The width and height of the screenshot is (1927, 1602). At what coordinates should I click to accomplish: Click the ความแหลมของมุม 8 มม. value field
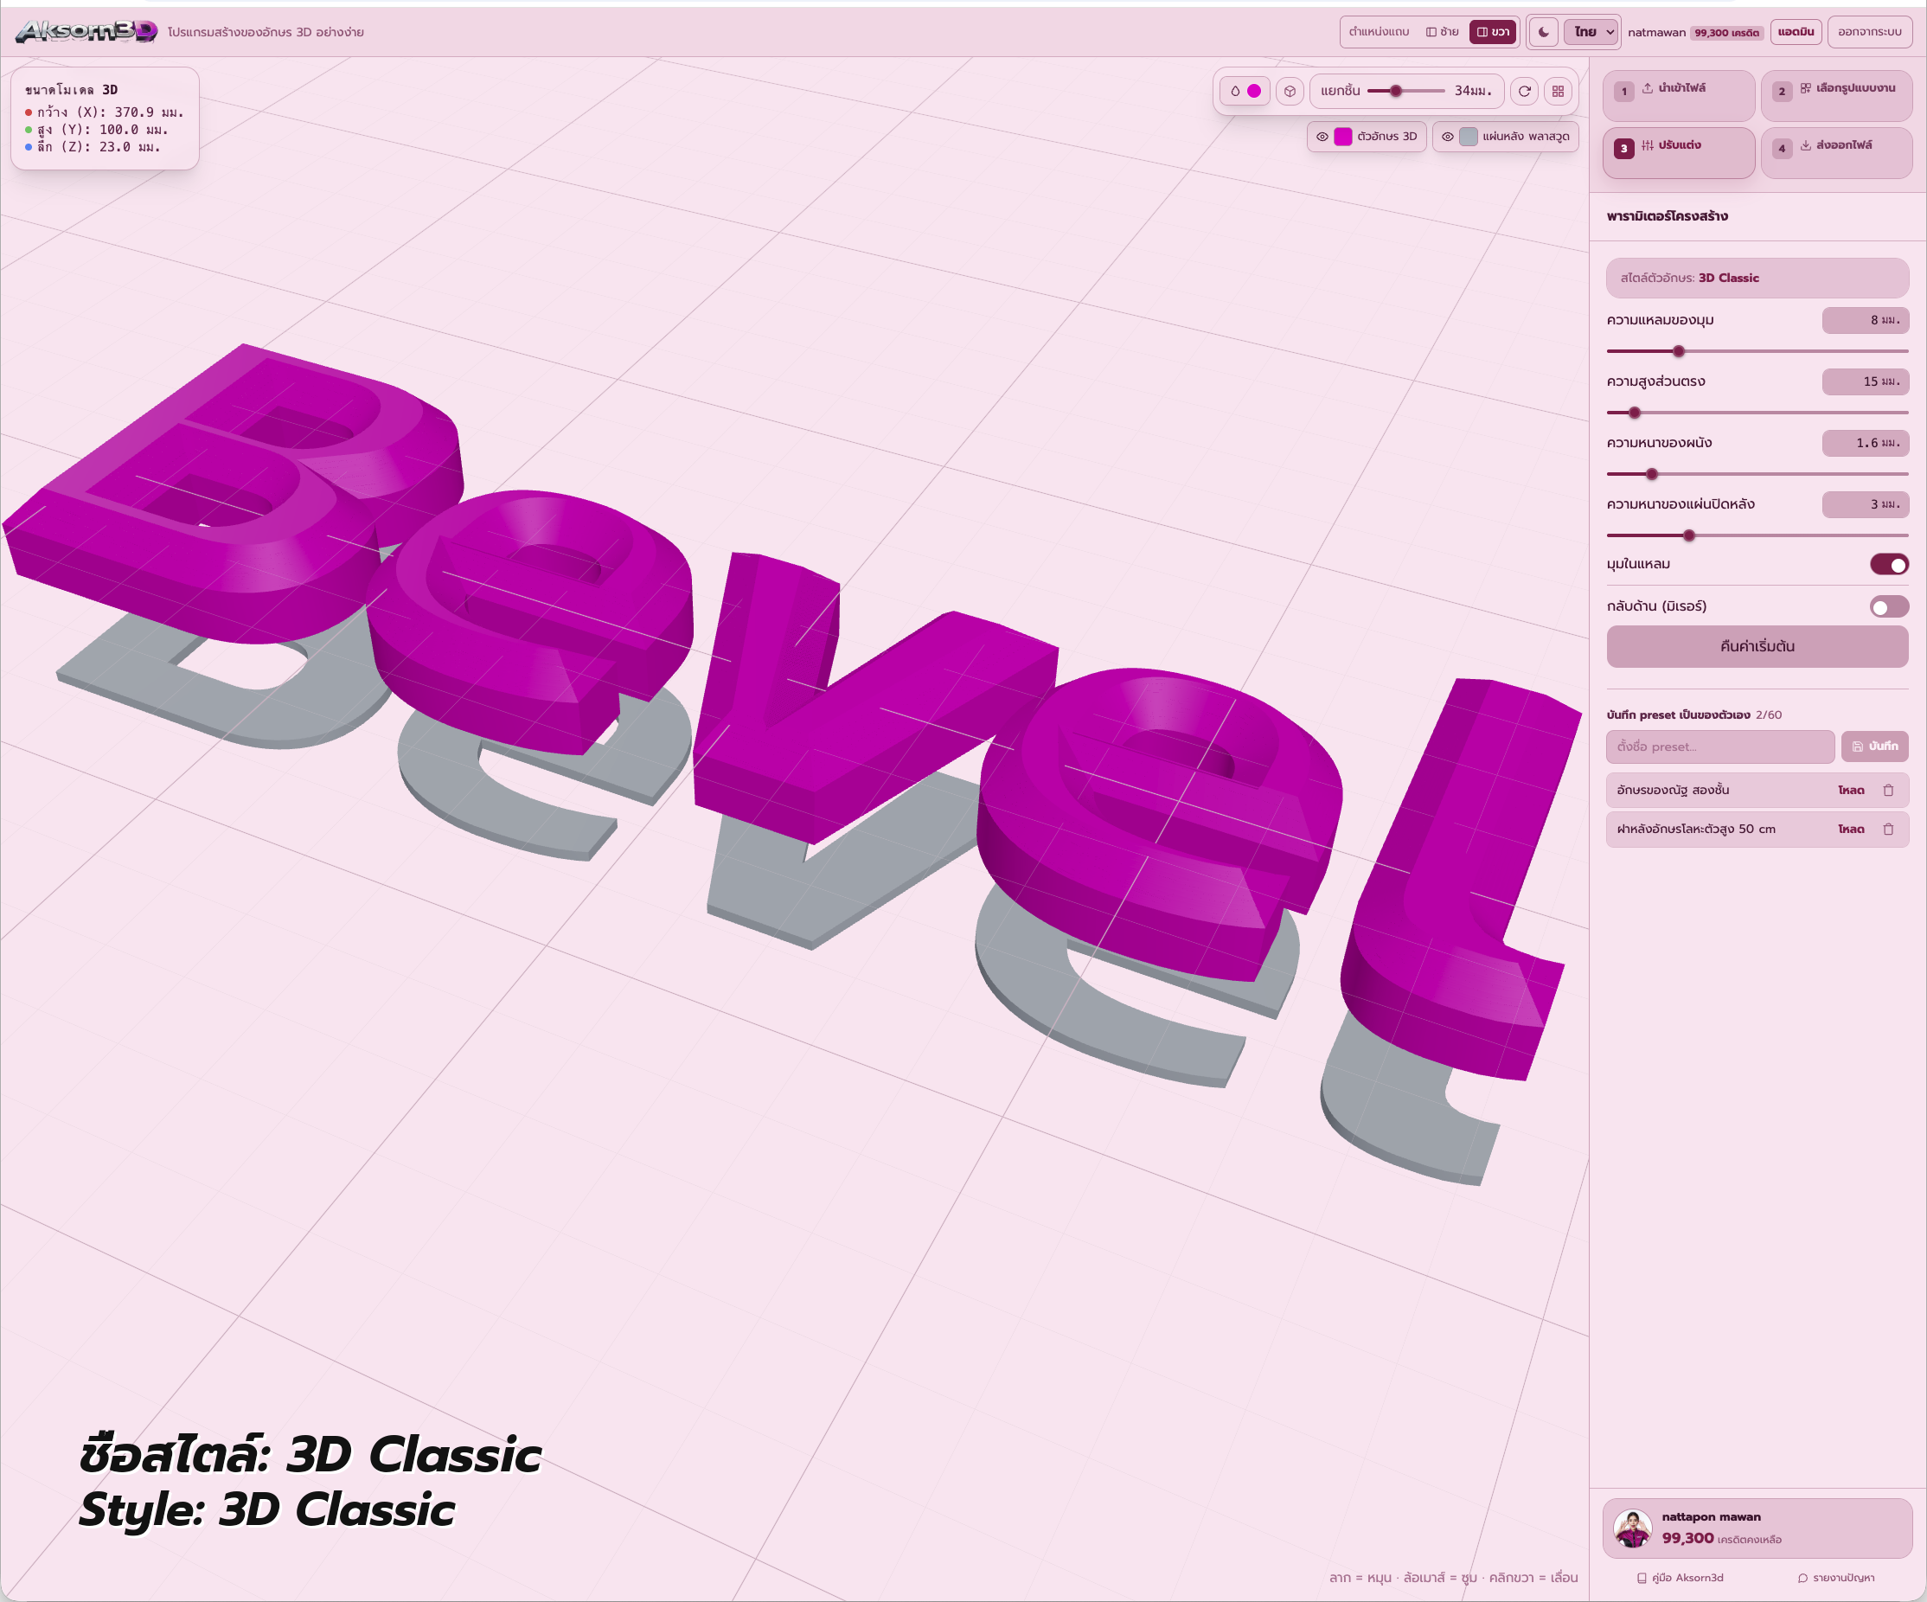pyautogui.click(x=1866, y=320)
